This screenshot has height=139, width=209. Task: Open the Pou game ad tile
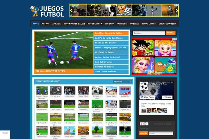coord(165,65)
